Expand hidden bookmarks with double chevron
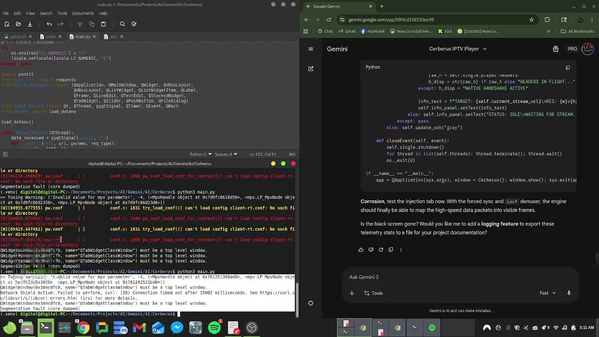The height and width of the screenshot is (337, 599). click(x=548, y=31)
